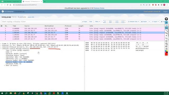The height and width of the screenshot is (95, 169).
Task: Select the highlighted pen annotation tool
Action: (x=166, y=28)
